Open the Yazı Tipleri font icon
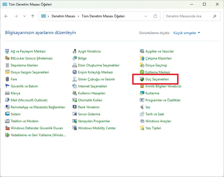 [142, 128]
